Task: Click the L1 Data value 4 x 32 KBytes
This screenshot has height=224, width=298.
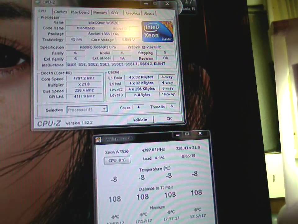Action: tap(141, 77)
